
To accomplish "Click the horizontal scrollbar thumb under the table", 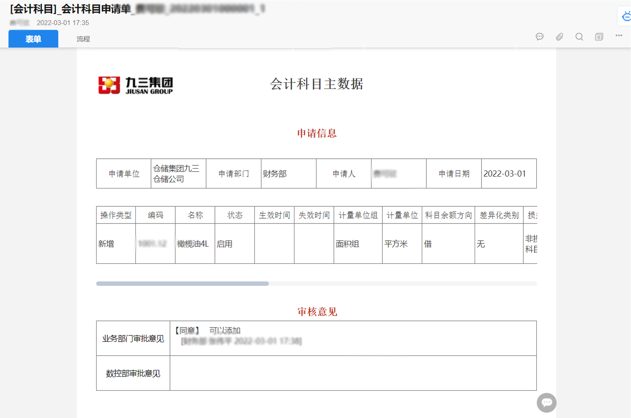I will 183,284.
